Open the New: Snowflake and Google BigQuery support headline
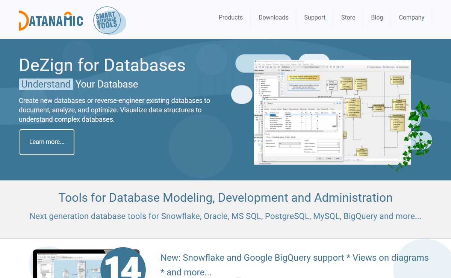This screenshot has width=451, height=278. pyautogui.click(x=295, y=264)
